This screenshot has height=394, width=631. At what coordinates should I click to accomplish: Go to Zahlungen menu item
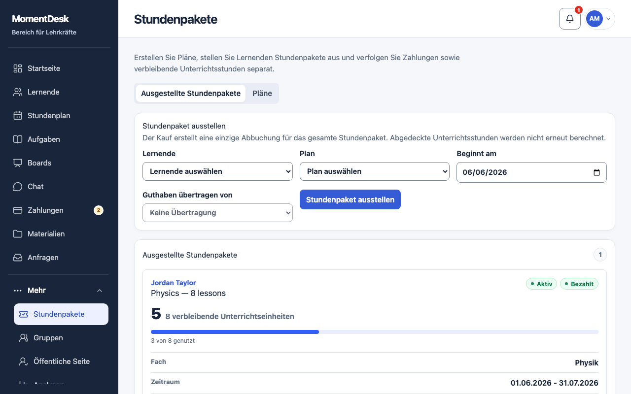click(58, 210)
